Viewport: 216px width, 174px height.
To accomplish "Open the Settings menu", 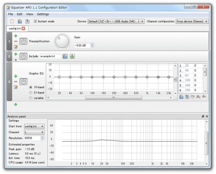I will tap(43, 14).
